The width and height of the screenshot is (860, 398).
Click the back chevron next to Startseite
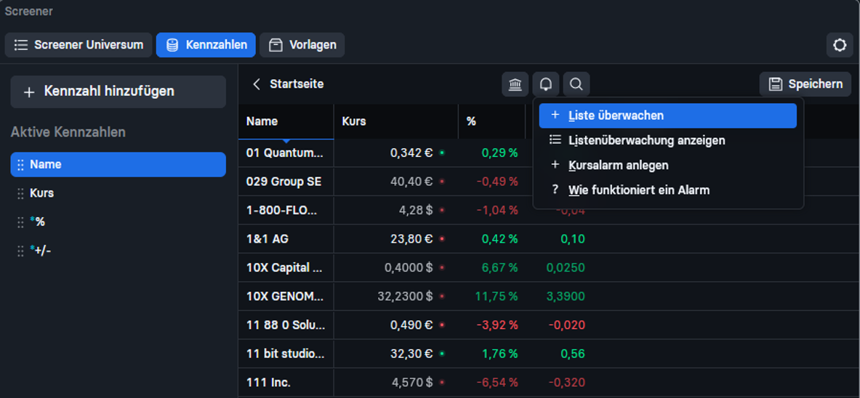256,84
